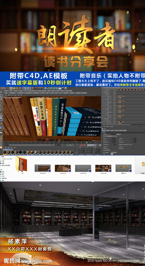
Task: Click the Light object icon
Action: coord(65,88)
